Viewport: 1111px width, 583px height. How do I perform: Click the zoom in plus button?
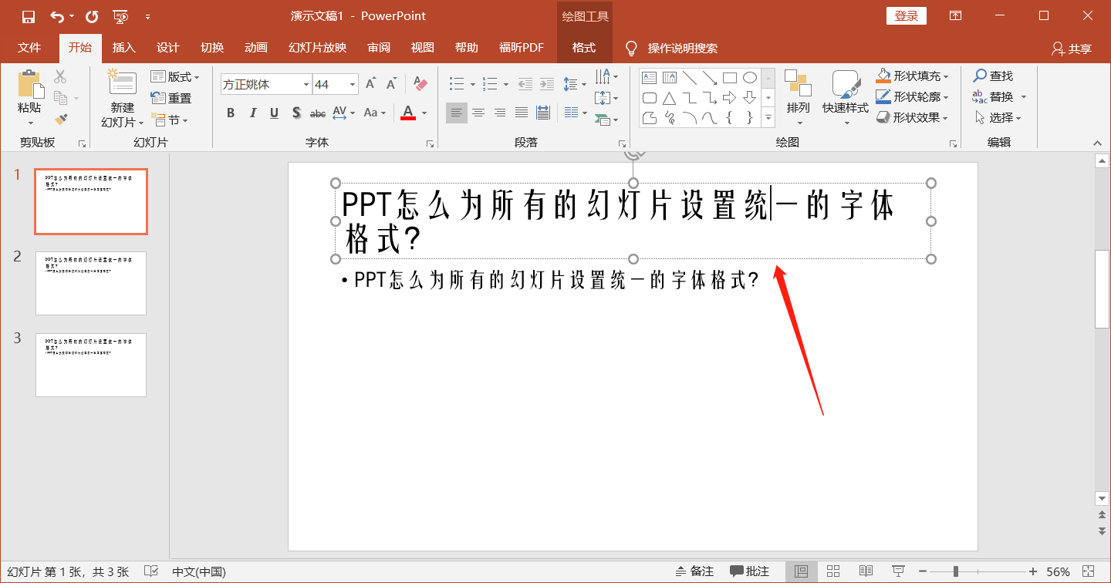[1033, 571]
